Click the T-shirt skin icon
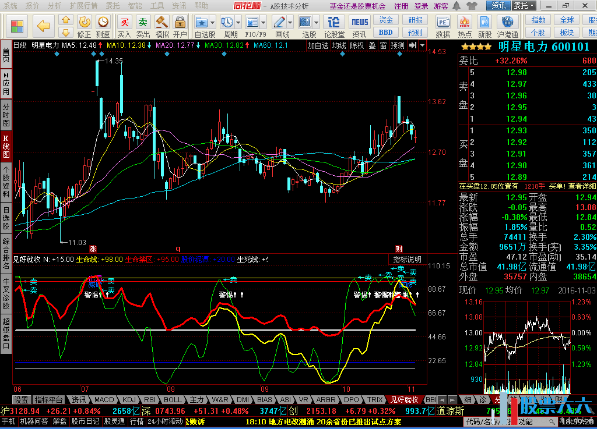This screenshot has height=429, width=597. click(472, 6)
